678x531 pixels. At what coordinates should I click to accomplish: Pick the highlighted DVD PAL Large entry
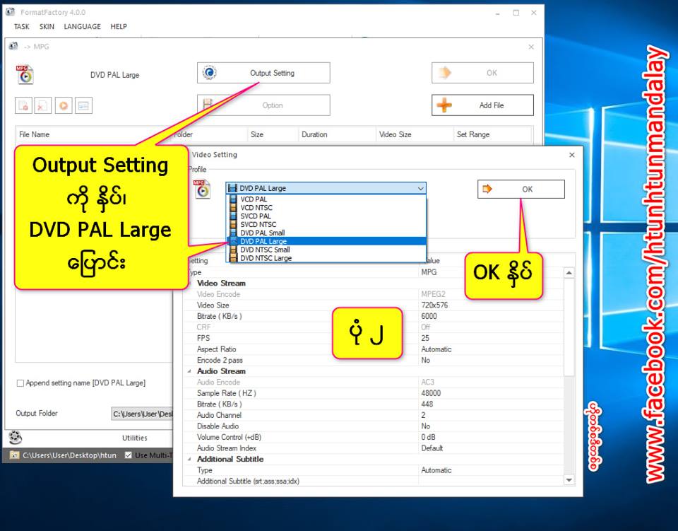point(326,241)
